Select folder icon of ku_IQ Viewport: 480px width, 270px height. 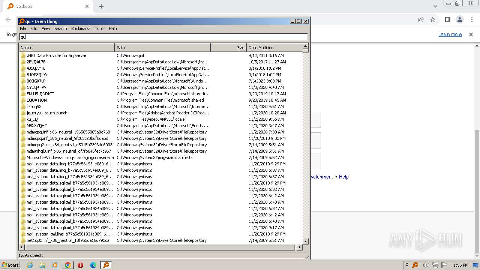23,119
